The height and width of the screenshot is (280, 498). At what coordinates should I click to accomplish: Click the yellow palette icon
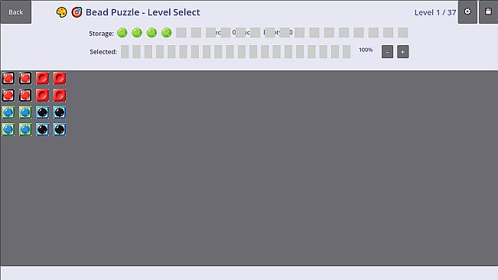point(61,12)
